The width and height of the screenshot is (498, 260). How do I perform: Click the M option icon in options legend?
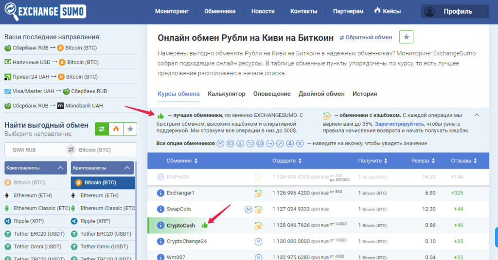(220, 144)
